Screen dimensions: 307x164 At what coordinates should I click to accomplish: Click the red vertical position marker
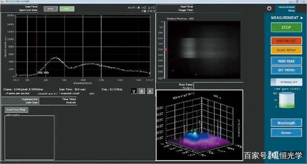[x=166, y=50]
